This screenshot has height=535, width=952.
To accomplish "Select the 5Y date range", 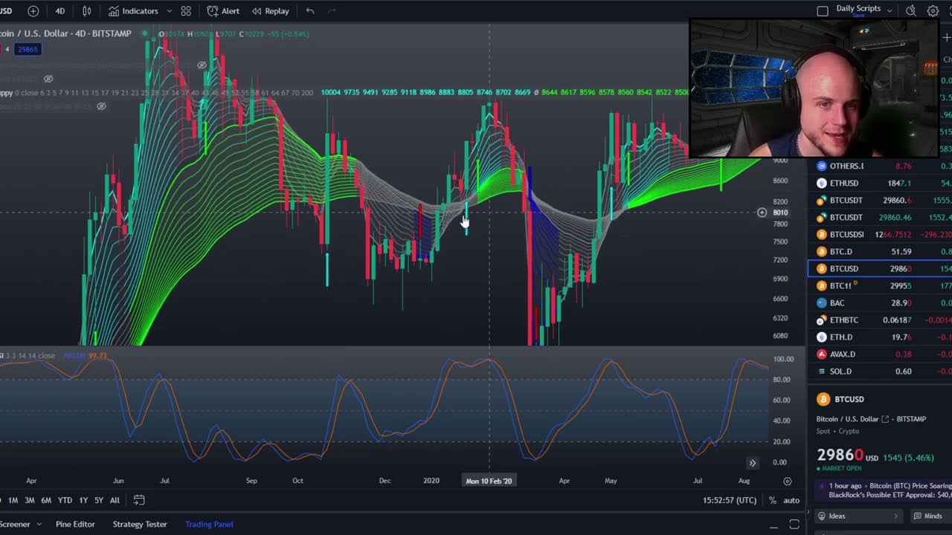I will 99,500.
